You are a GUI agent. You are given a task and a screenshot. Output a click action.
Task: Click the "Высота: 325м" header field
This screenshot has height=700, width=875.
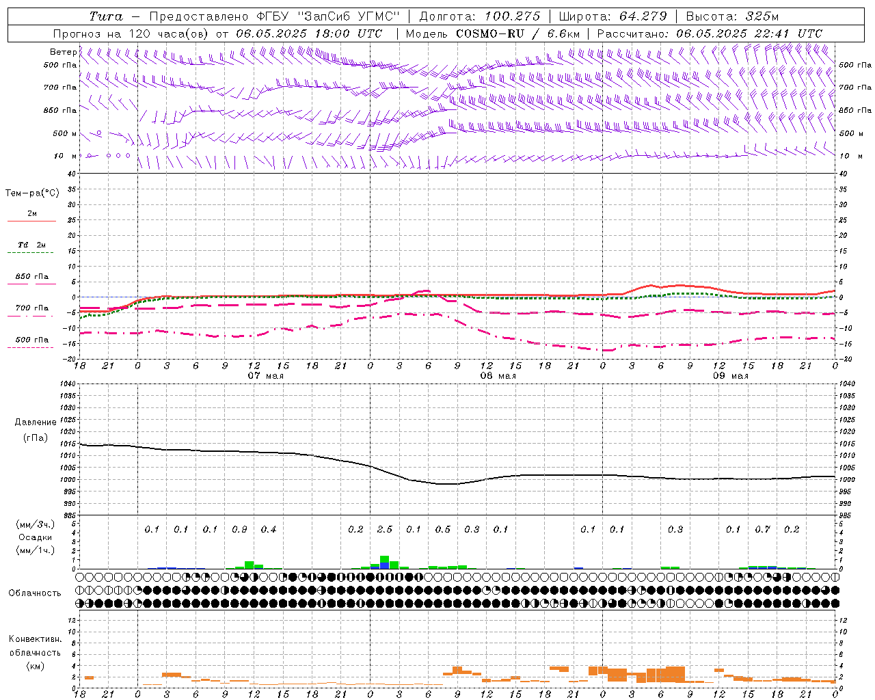click(732, 16)
